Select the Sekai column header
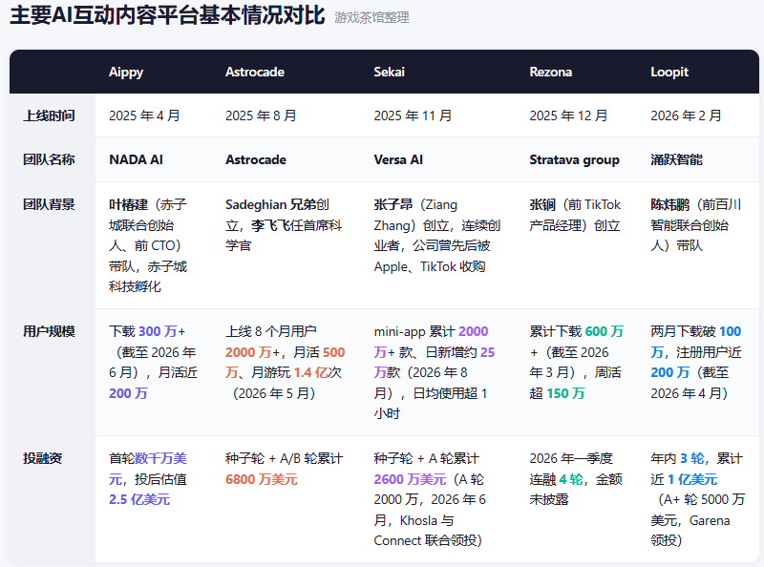 [x=389, y=73]
